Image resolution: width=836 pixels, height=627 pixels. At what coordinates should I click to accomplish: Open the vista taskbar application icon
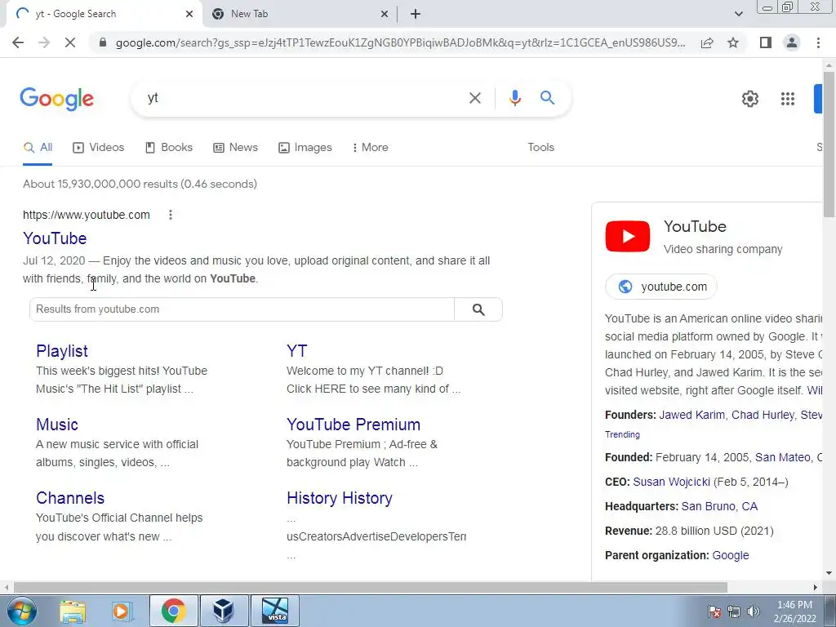[275, 611]
